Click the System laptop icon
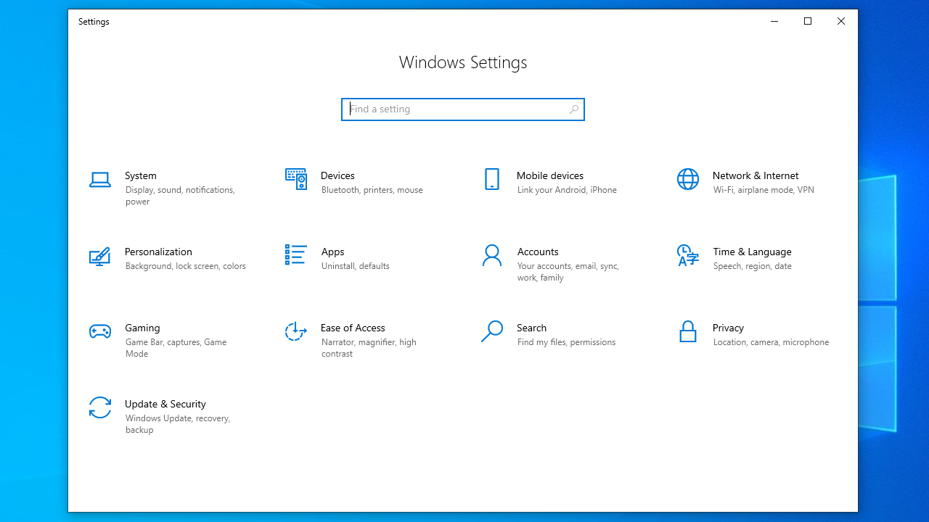The height and width of the screenshot is (522, 929). [100, 179]
